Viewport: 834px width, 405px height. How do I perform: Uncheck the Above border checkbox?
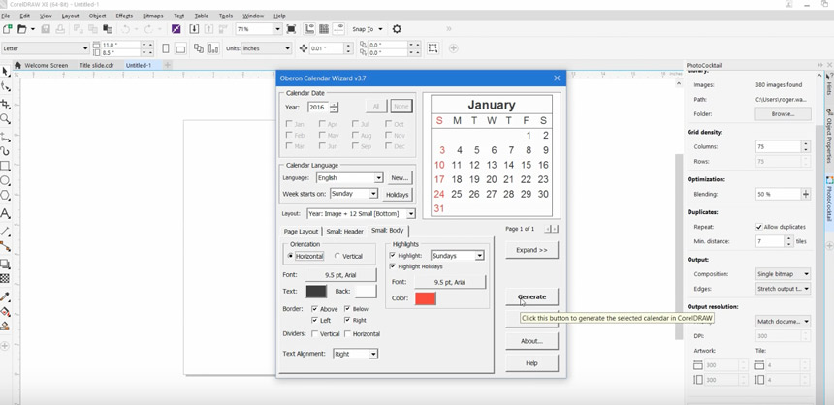(x=315, y=309)
